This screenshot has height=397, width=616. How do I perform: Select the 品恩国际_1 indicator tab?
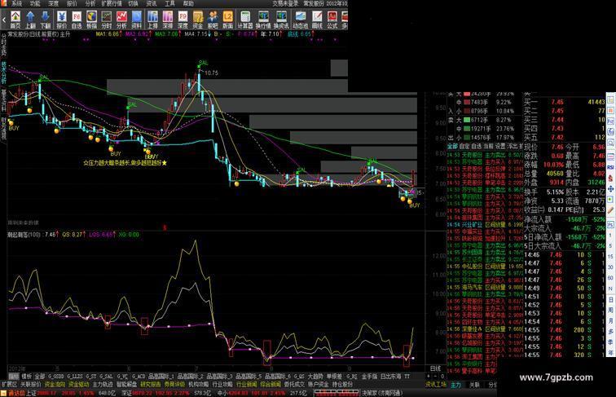161,376
